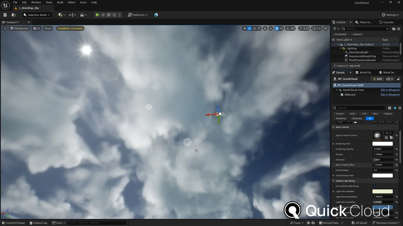Image resolution: width=403 pixels, height=226 pixels.
Task: Select the Move transform tool
Action: (x=249, y=28)
